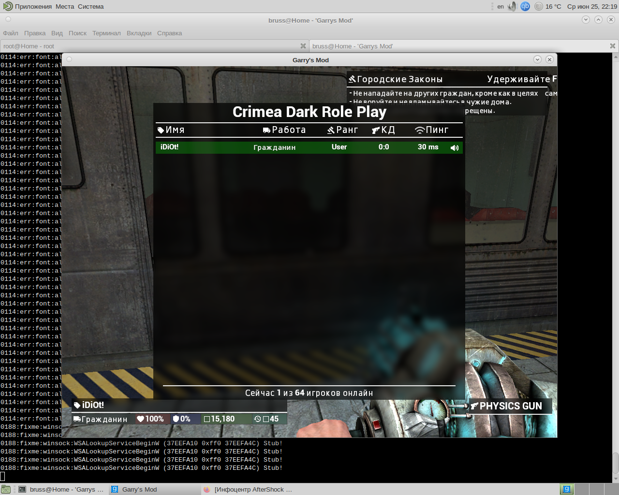The width and height of the screenshot is (619, 495).
Task: Click the Имя column tag icon
Action: (161, 130)
